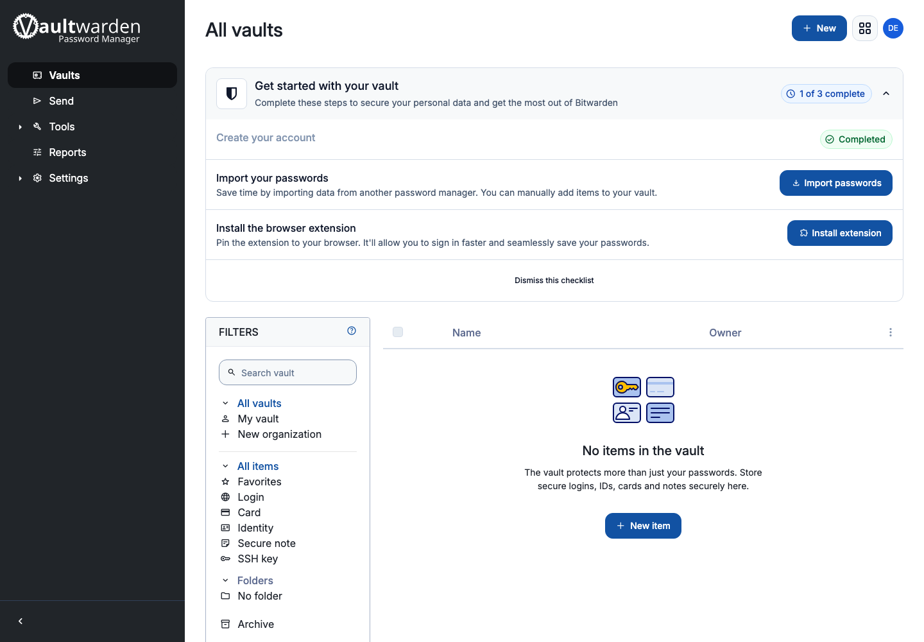Open Tools in the sidebar
Viewport: 924px width, 642px height.
92,126
